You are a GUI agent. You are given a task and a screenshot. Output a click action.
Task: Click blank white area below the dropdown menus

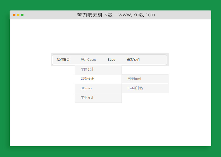point(110,124)
